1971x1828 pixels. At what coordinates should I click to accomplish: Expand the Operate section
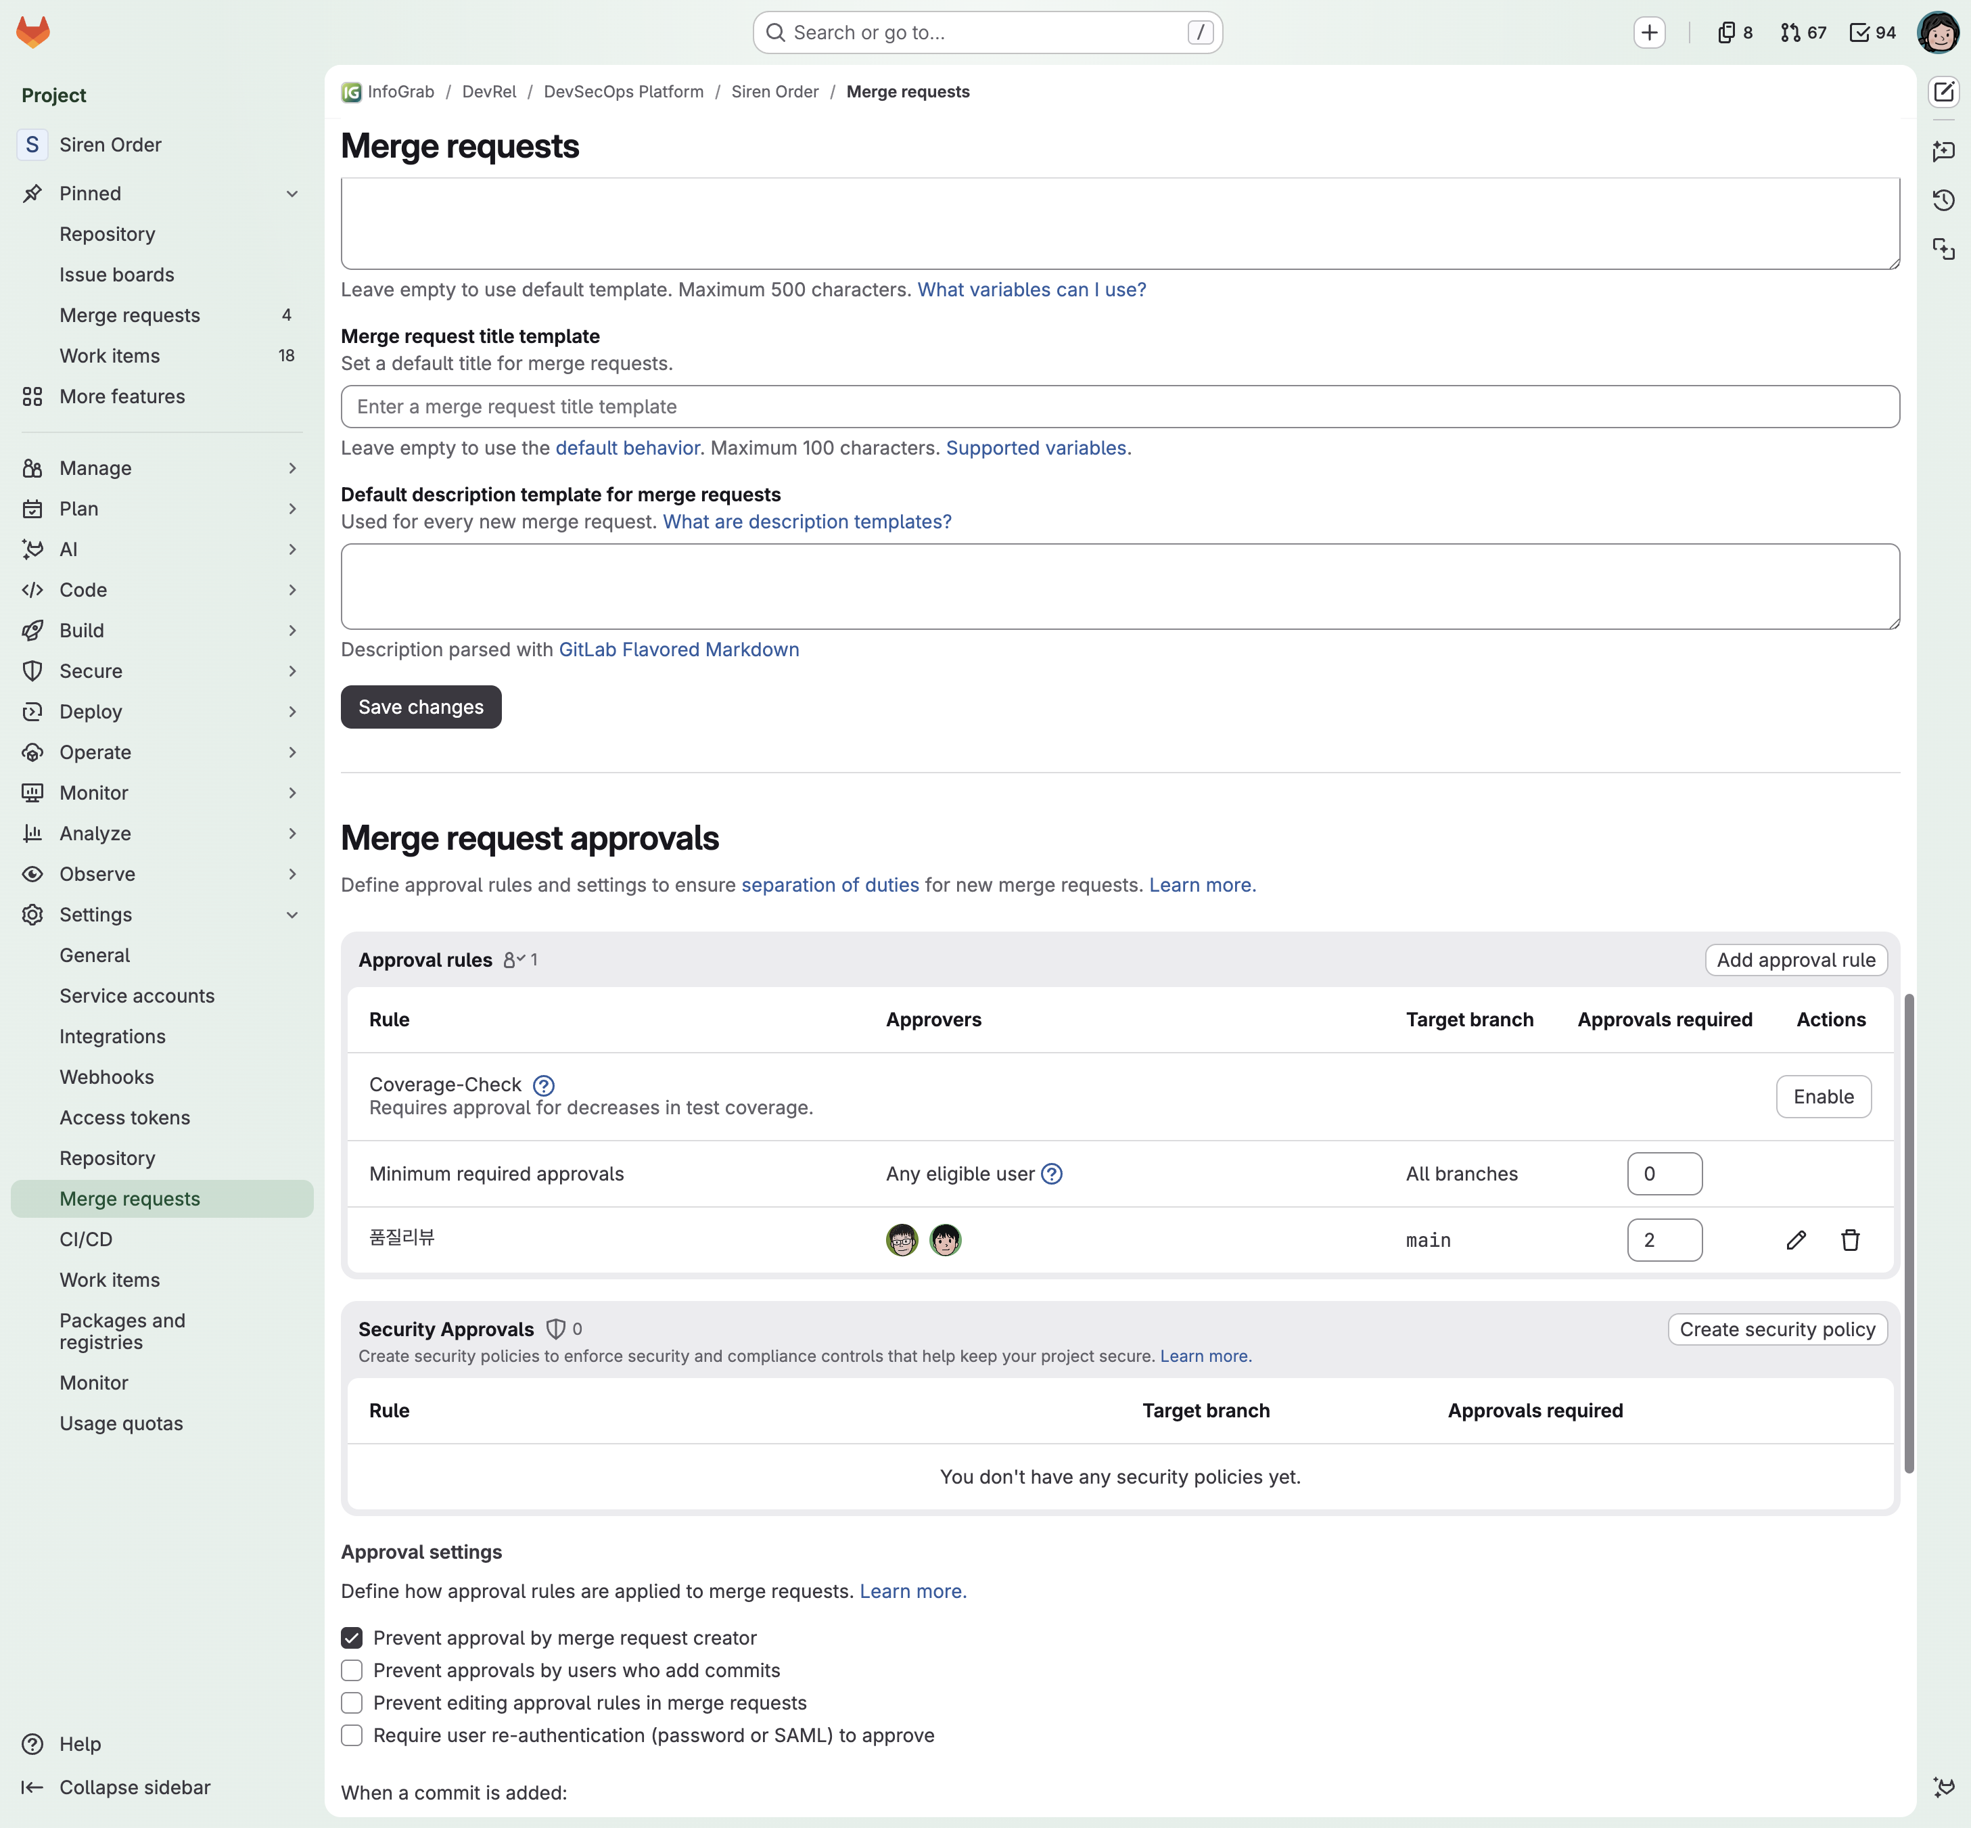pos(162,752)
